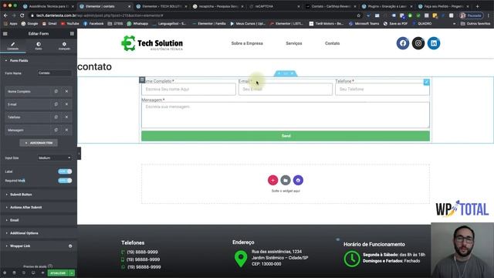This screenshot has height=278, width=494.
Task: Collapse the Form Fields section
Action: pos(39,60)
